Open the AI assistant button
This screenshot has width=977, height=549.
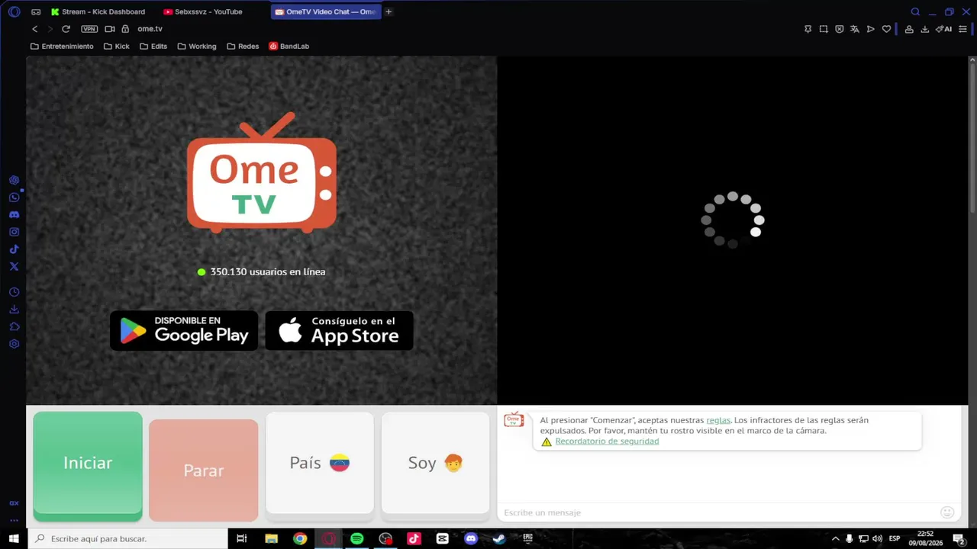[944, 29]
